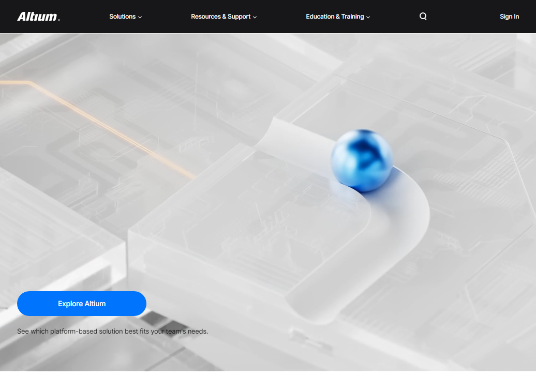Click the 'See which platform-based solution' text

112,331
